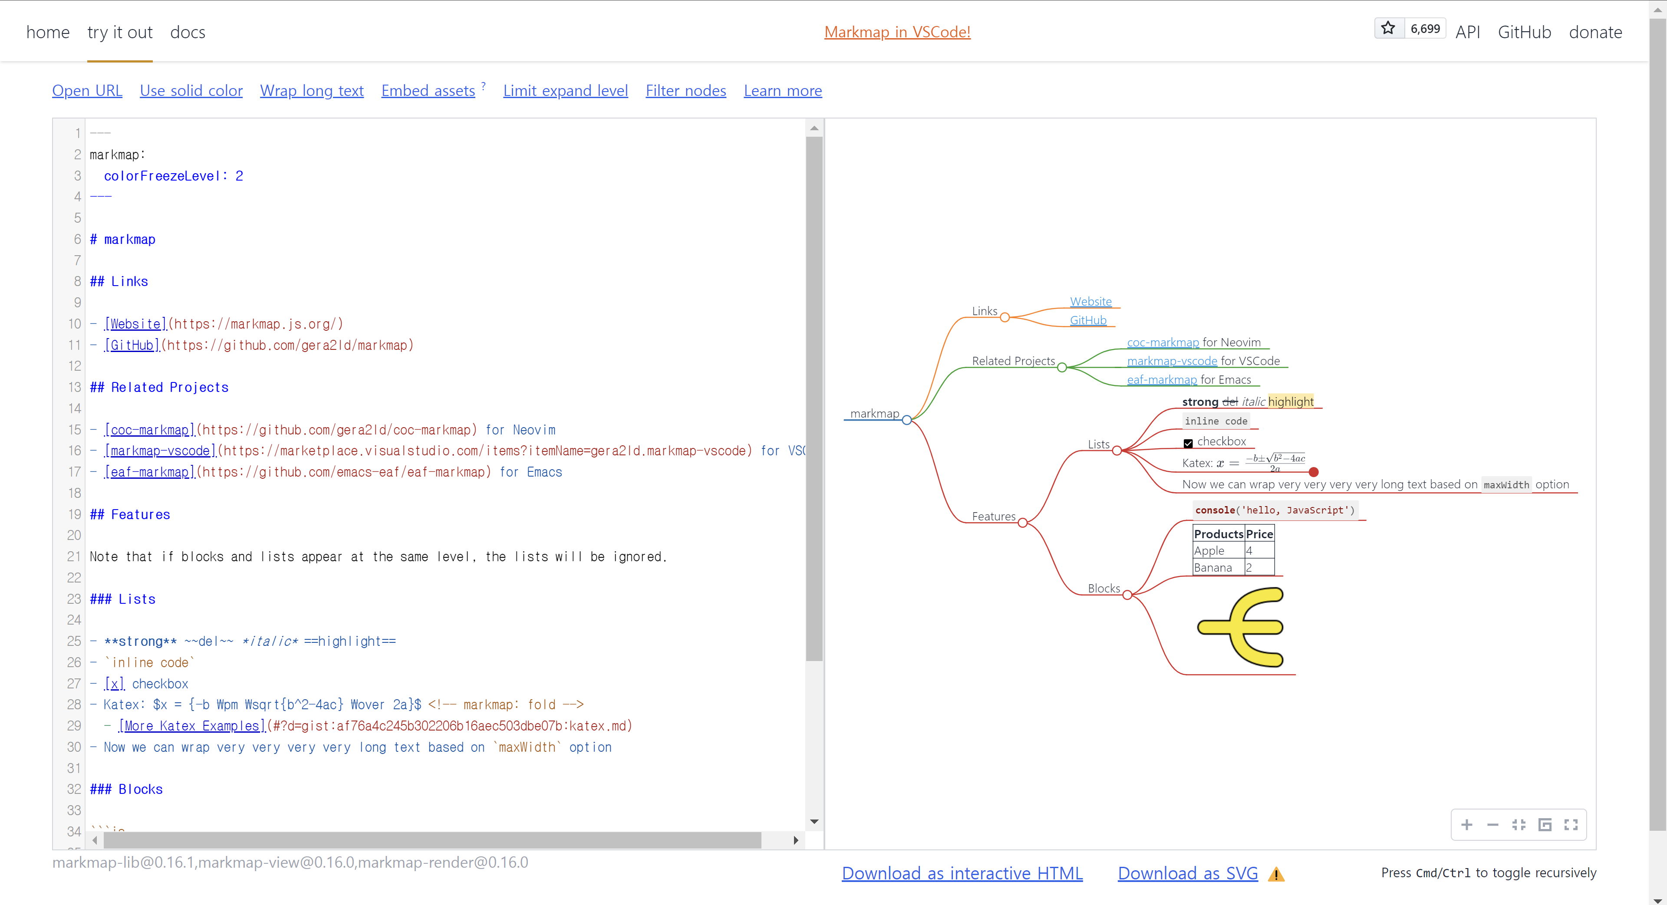Click the editor scroll up arrow
This screenshot has width=1667, height=905.
[x=814, y=128]
